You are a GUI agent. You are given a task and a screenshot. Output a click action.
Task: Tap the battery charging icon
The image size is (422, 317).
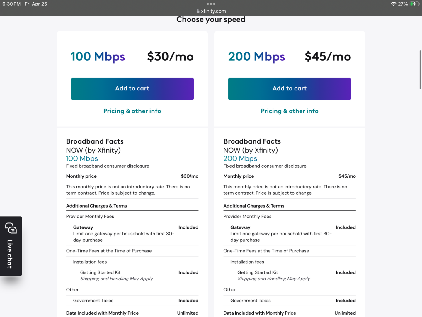tap(415, 4)
